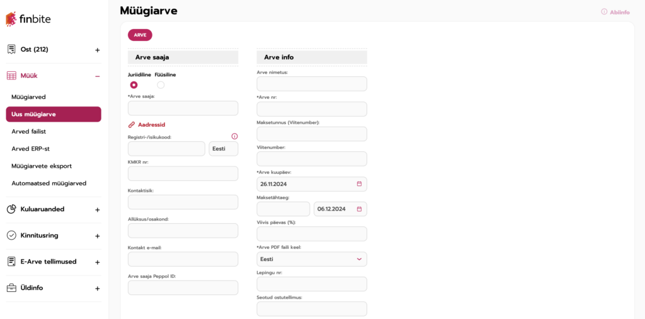Screen dimensions: 645x319
Task: Click red info icon above country field
Action: (x=234, y=136)
